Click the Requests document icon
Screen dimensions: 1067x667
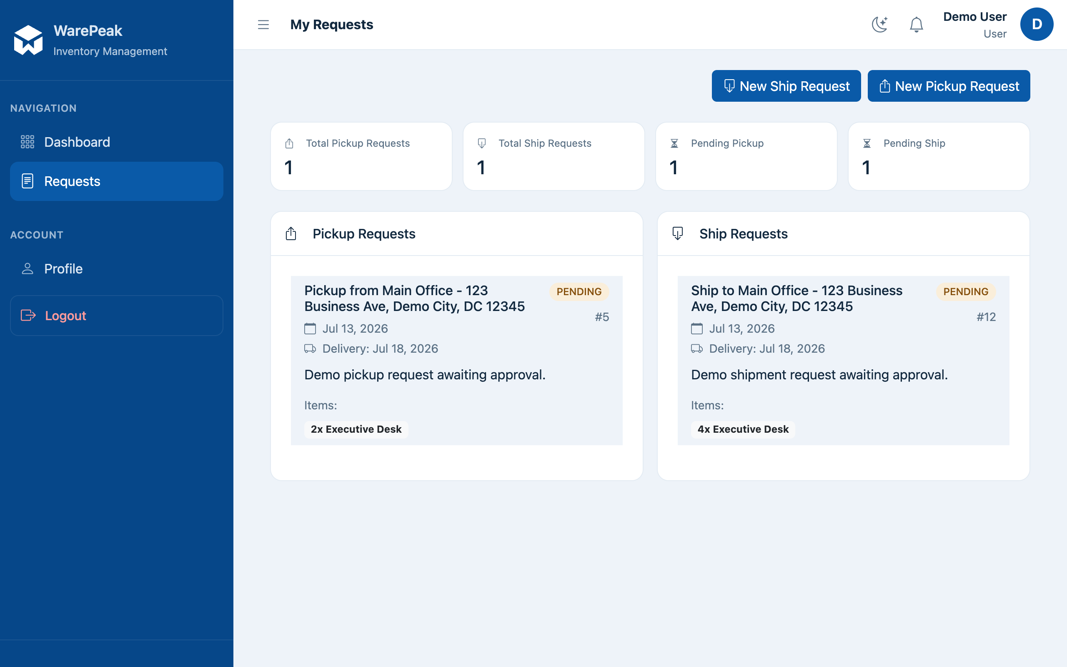(x=28, y=181)
